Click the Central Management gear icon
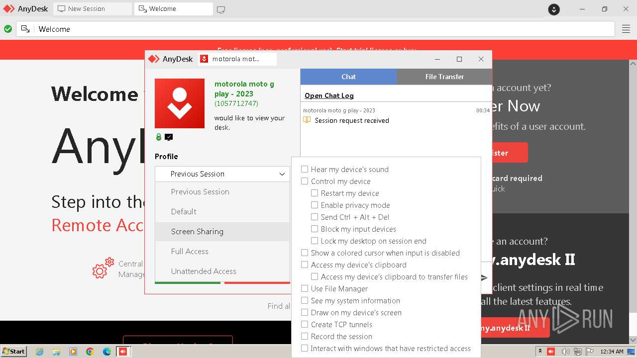This screenshot has height=358, width=637. click(103, 268)
